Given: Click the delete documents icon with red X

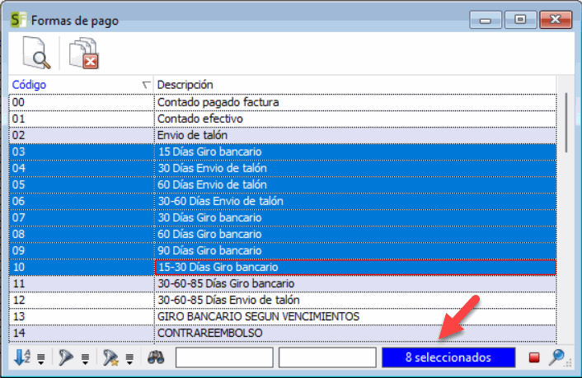Looking at the screenshot, I should click(x=84, y=53).
